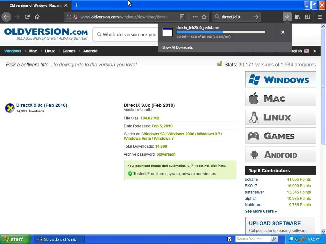This screenshot has height=244, width=326.
Task: Toggle reader view icon
Action: (182, 17)
